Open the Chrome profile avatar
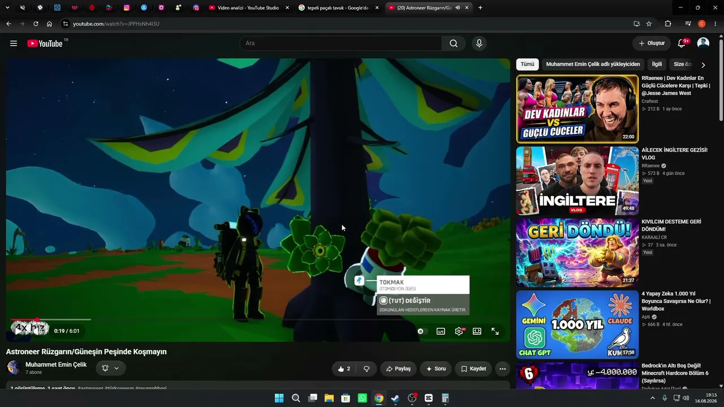 (x=702, y=24)
